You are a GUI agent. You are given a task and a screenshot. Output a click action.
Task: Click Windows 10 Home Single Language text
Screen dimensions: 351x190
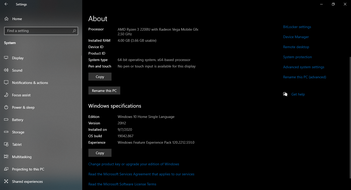tap(146, 117)
